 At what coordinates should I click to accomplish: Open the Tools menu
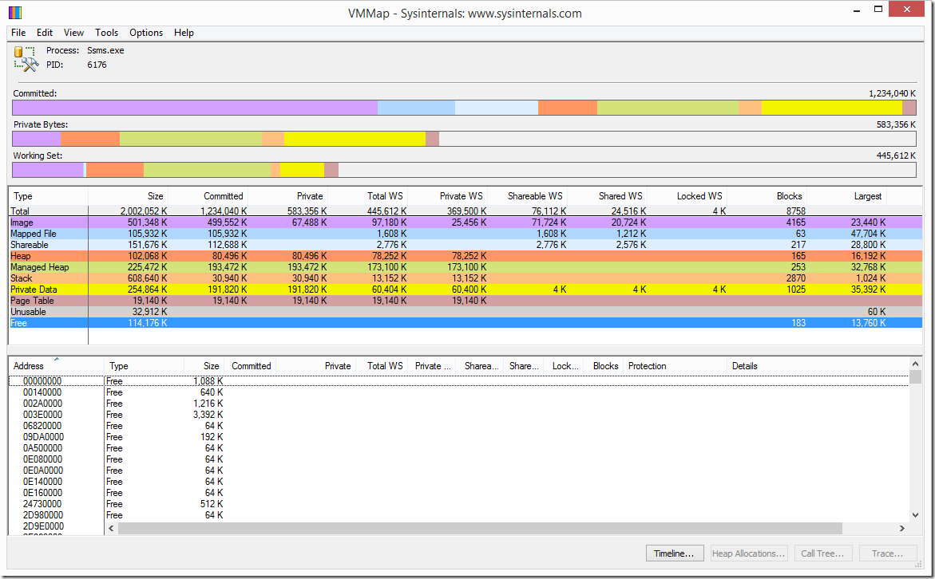click(x=106, y=33)
